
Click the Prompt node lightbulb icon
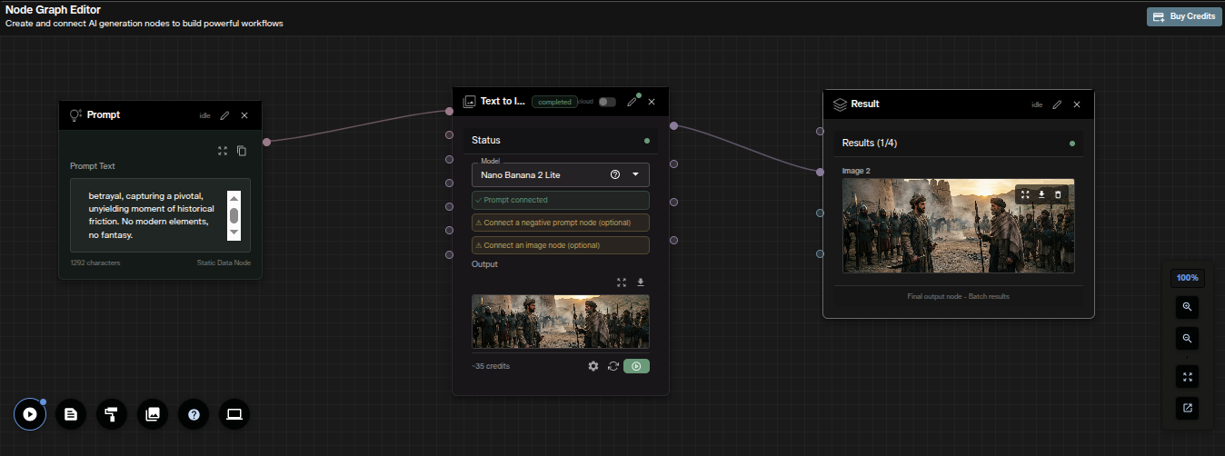pos(76,115)
